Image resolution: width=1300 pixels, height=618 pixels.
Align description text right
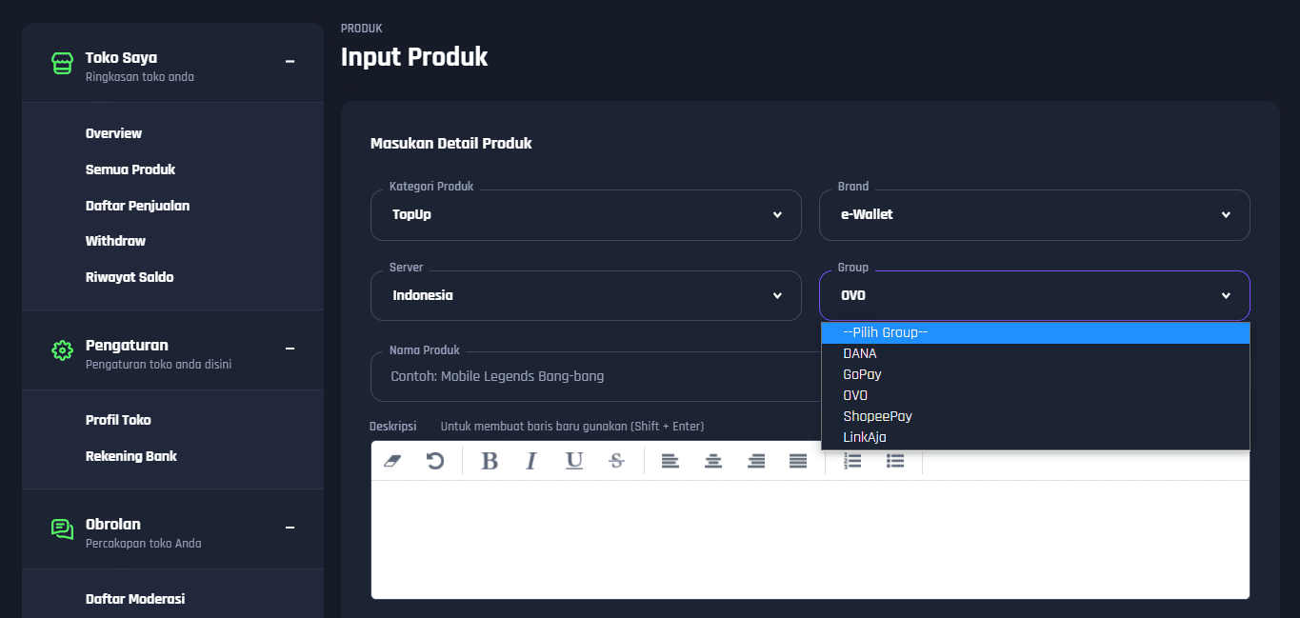coord(756,461)
